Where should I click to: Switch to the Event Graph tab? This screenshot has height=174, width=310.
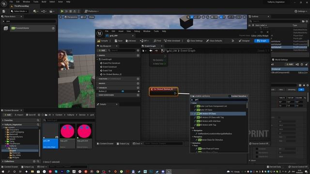click(150, 46)
